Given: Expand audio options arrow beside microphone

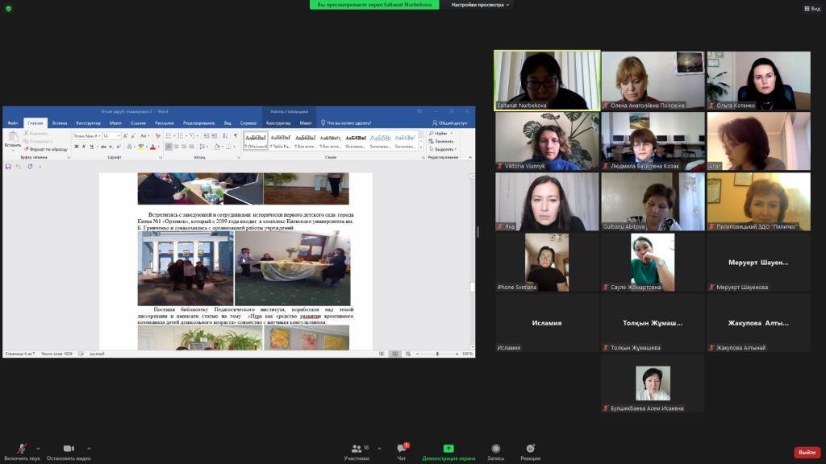Looking at the screenshot, I should pos(38,449).
